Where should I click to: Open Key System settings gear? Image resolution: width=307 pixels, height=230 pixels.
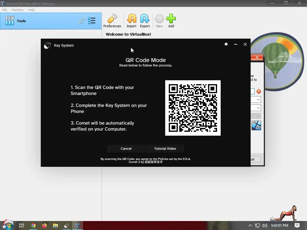coord(226,44)
